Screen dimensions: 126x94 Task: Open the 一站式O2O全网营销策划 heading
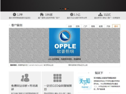click(x=58, y=87)
